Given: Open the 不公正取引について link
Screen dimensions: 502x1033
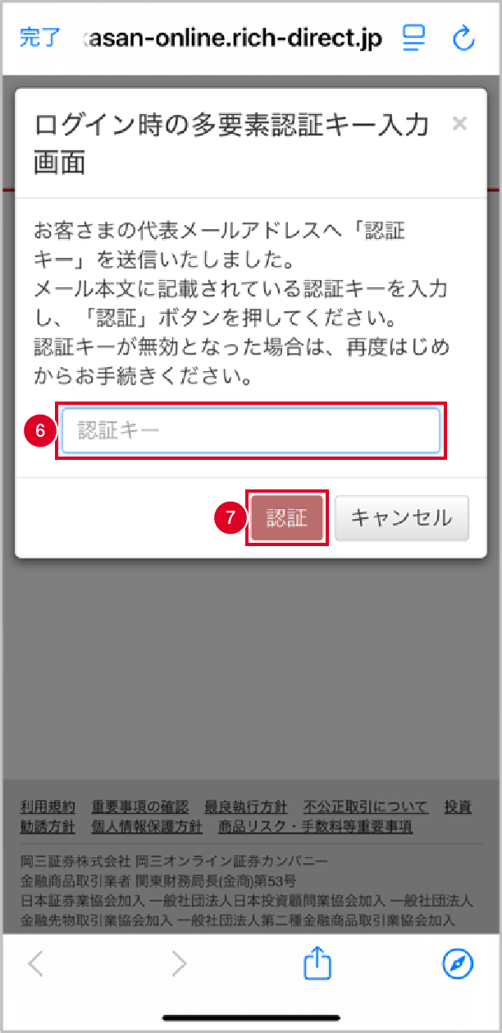Looking at the screenshot, I should [x=366, y=806].
